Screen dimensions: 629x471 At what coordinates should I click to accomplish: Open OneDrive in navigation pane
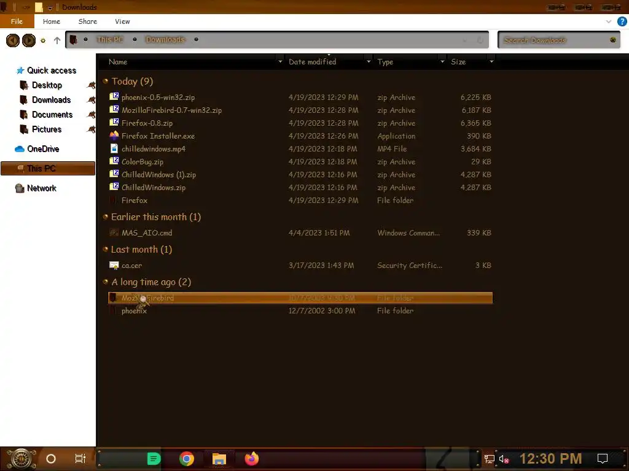(x=43, y=149)
